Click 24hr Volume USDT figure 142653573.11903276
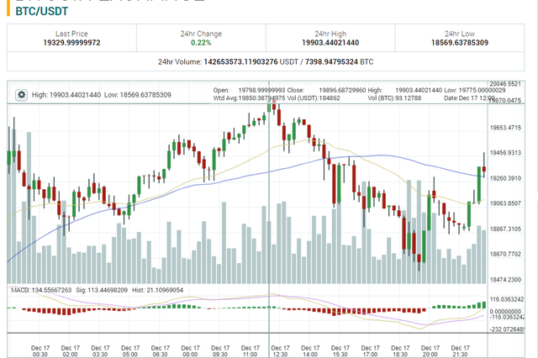The height and width of the screenshot is (358, 538). 240,62
